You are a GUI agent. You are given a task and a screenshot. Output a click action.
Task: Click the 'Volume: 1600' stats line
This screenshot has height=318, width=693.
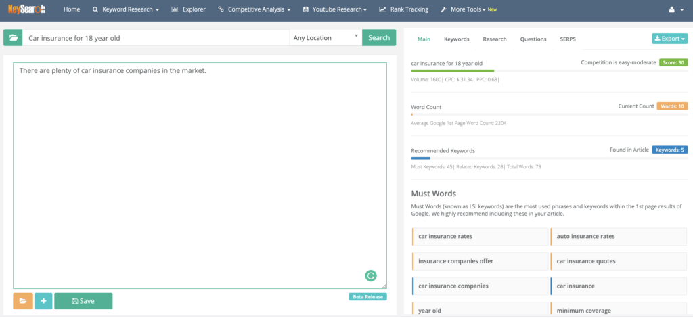coord(455,80)
